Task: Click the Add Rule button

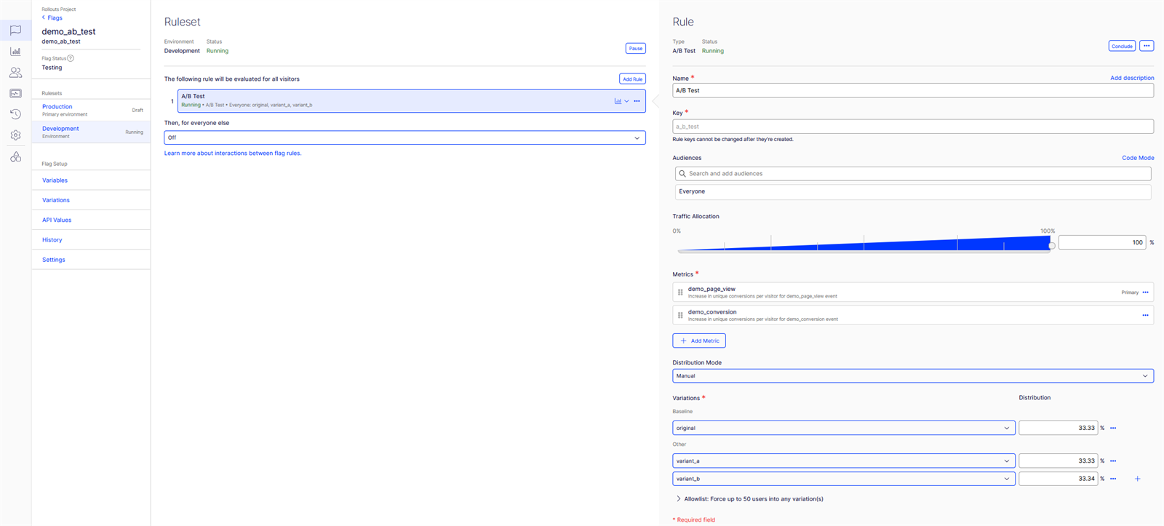Action: pyautogui.click(x=632, y=79)
